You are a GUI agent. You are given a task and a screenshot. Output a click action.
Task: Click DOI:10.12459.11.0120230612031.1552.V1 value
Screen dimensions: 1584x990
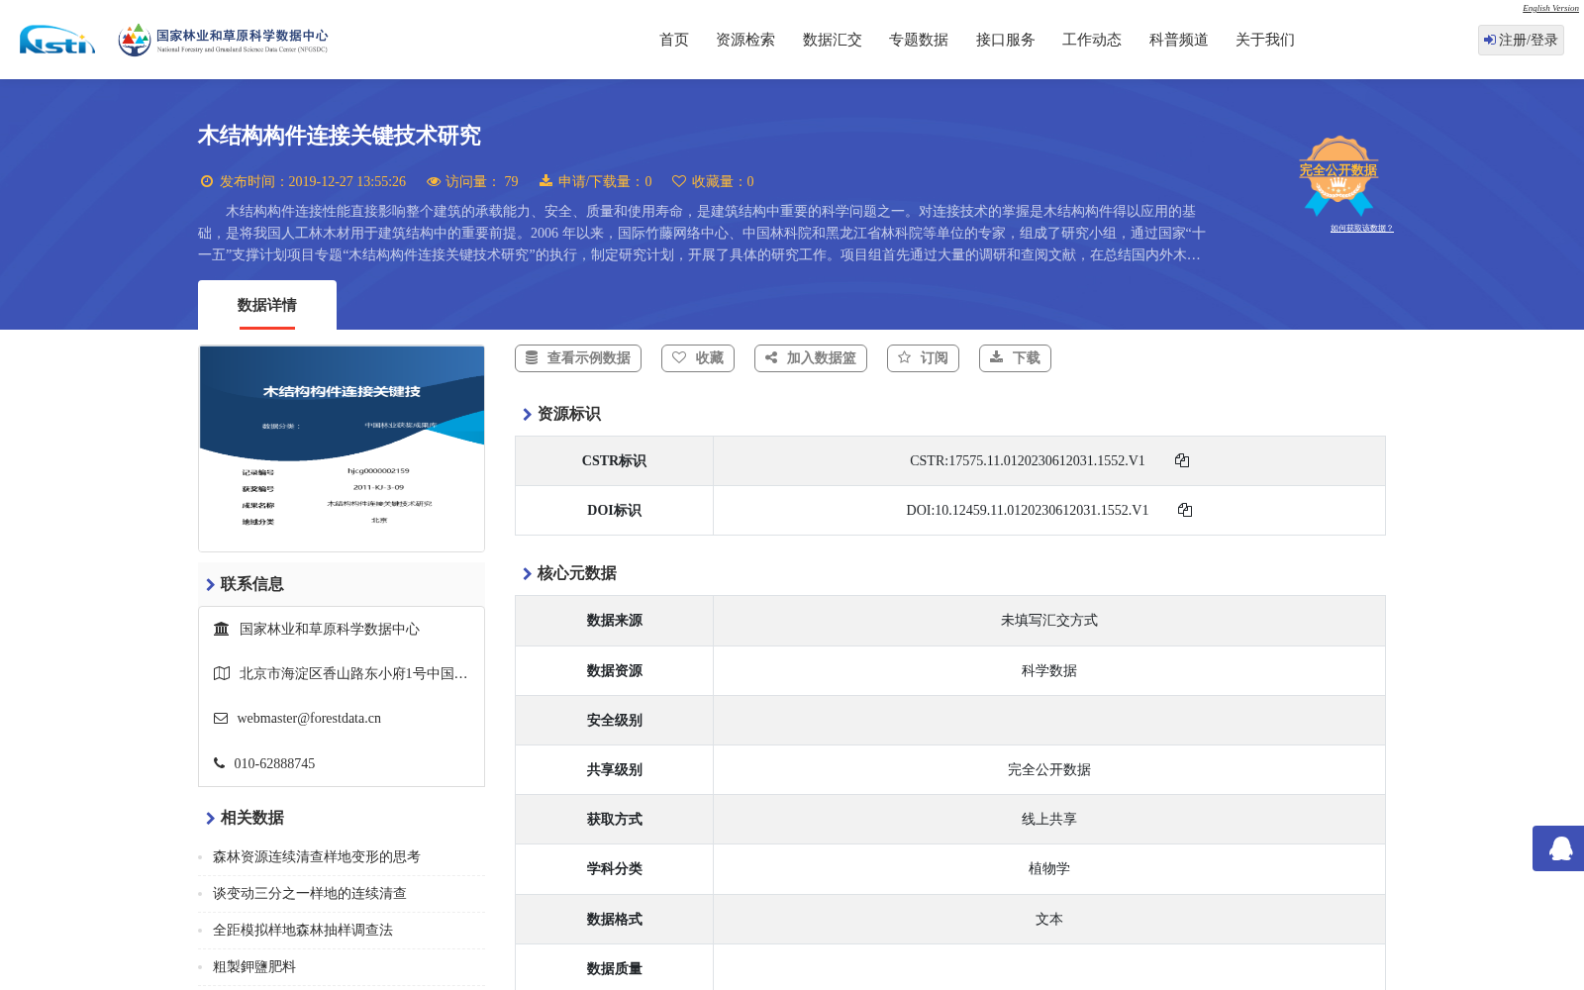click(1028, 511)
